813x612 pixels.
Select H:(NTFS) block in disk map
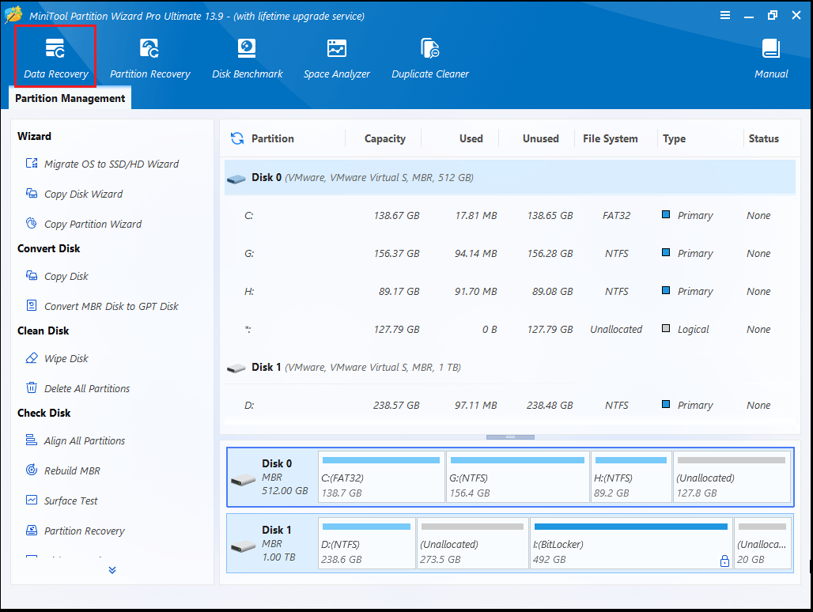coord(631,477)
